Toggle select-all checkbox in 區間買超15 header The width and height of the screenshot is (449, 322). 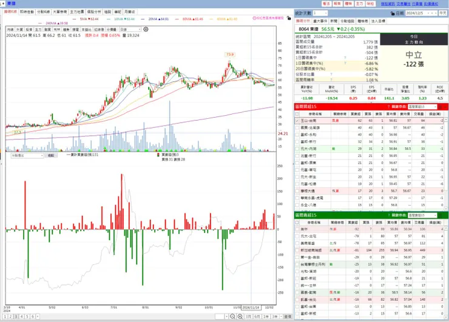pos(297,114)
